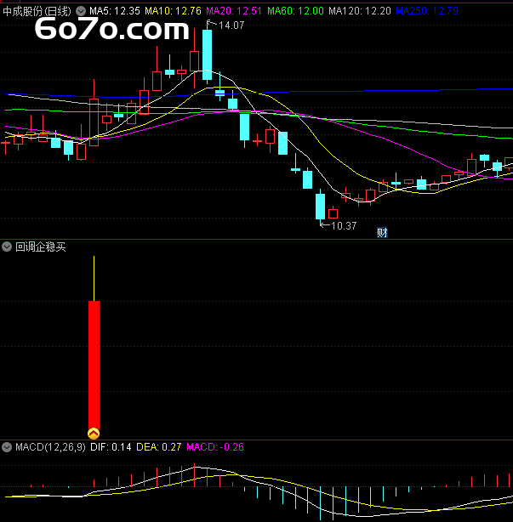This screenshot has height=522, width=513.
Task: Click the cyan candle at the 10.37 low
Action: click(x=320, y=207)
